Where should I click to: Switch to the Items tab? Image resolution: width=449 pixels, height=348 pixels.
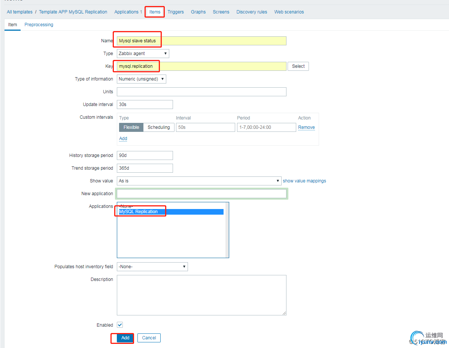pos(155,12)
